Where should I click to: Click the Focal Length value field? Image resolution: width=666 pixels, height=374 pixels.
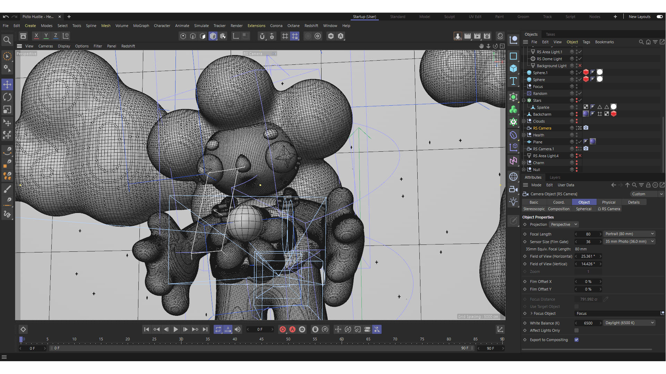pos(588,234)
